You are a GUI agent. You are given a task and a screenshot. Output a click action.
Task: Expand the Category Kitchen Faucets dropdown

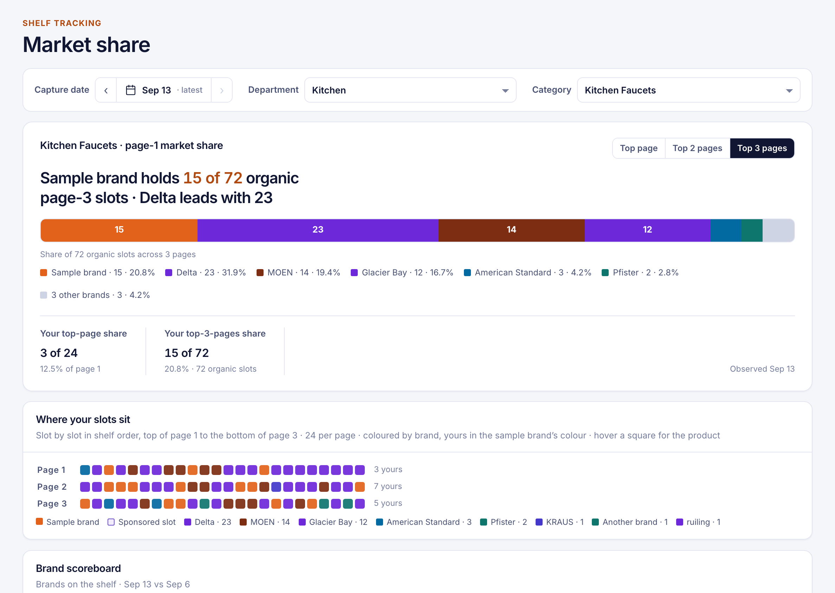688,90
